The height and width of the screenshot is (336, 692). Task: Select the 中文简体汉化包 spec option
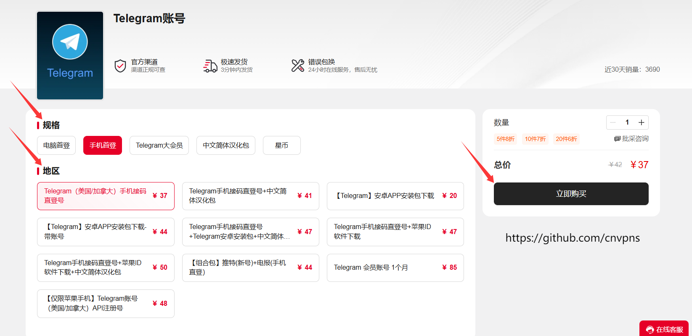[x=226, y=146]
